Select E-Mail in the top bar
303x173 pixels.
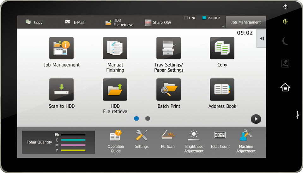[x=76, y=22]
